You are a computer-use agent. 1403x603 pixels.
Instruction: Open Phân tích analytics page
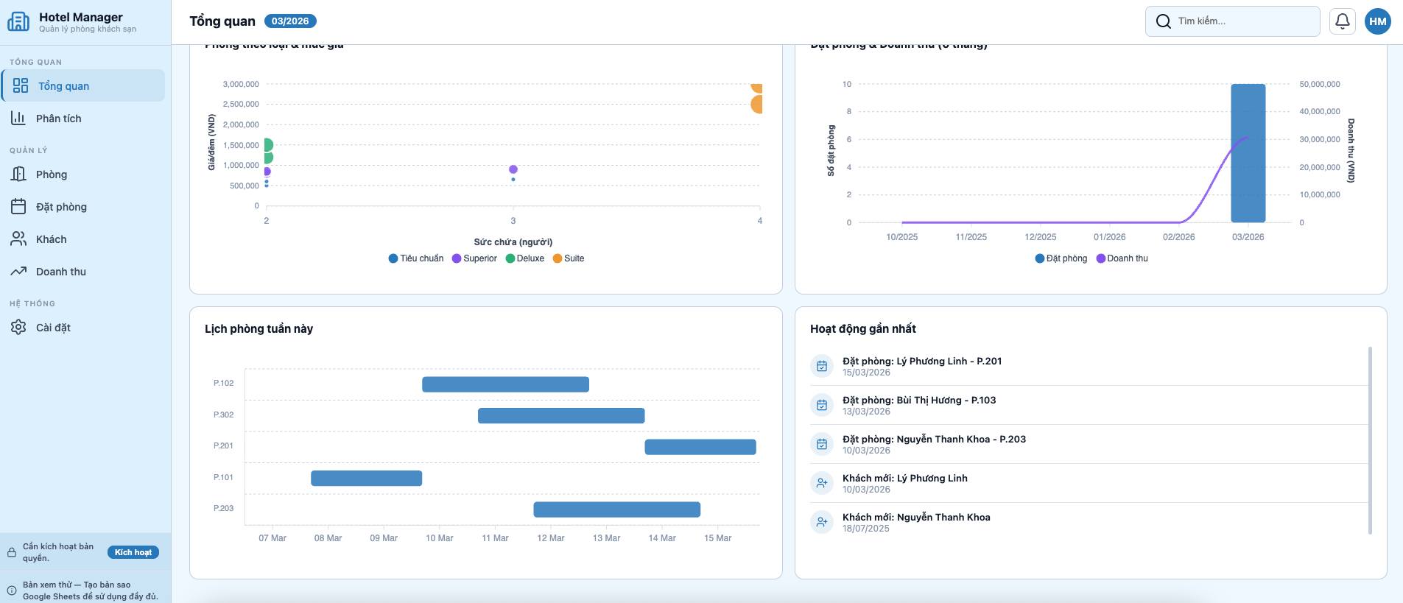point(58,119)
